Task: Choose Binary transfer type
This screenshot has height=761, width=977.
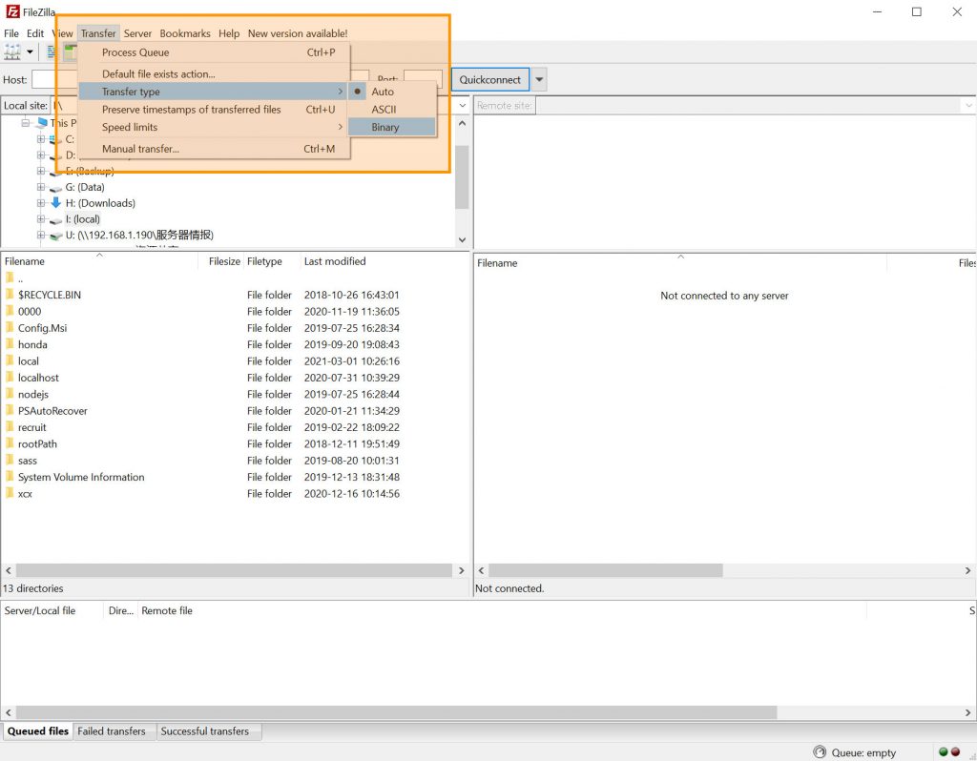Action: (x=385, y=127)
